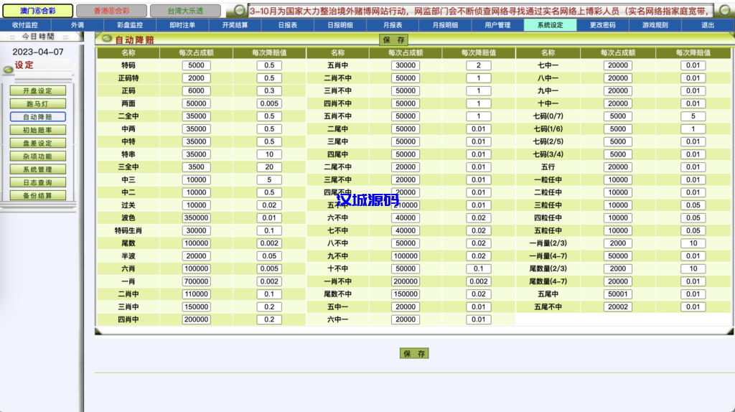Click the 特码 每次占成额 input field
735x412 pixels.
point(196,65)
